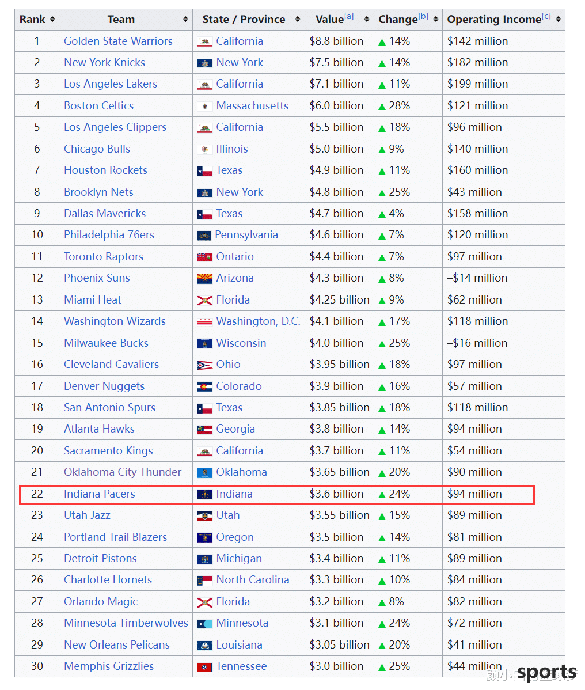Click the Operating Income sort arrows
Screen dimensions: 585x690
click(558, 20)
